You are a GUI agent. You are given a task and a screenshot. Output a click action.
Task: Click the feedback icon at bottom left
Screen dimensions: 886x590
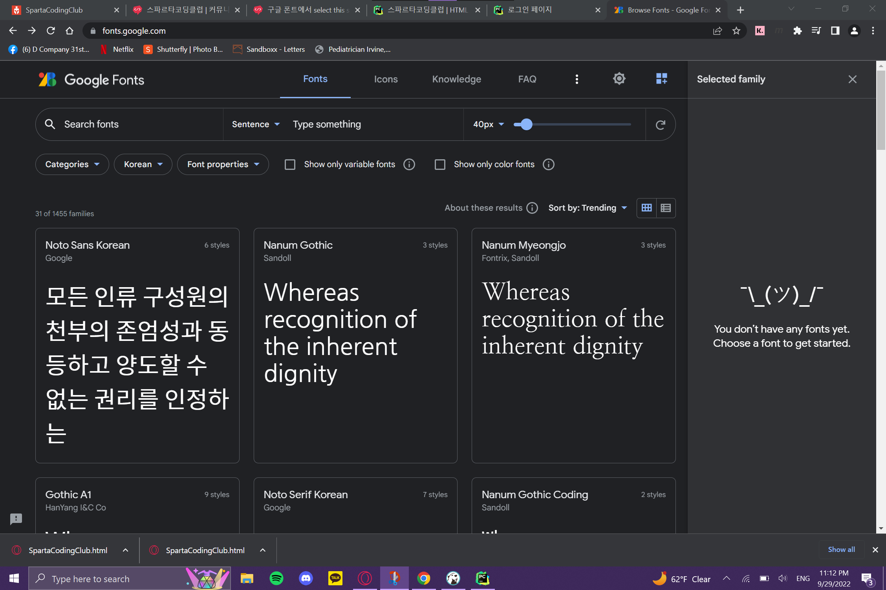tap(16, 519)
